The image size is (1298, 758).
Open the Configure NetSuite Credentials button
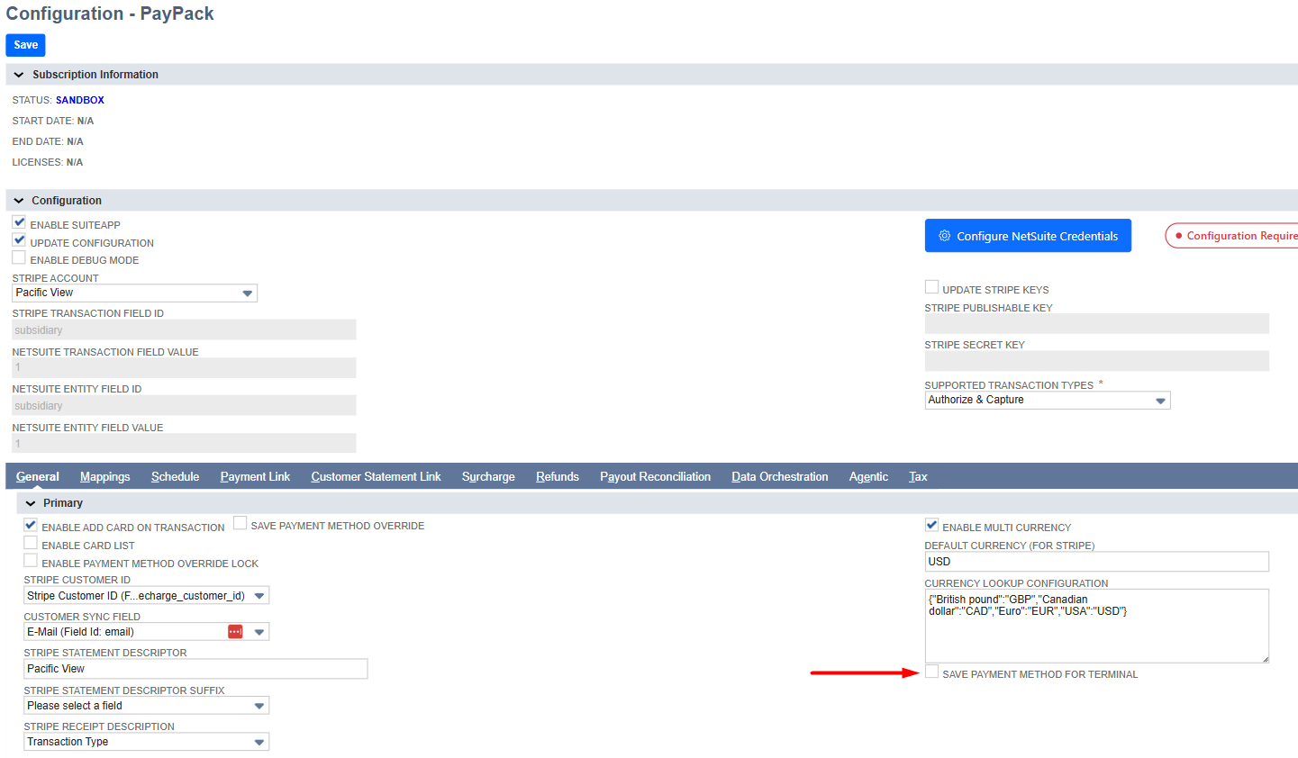pyautogui.click(x=1028, y=236)
